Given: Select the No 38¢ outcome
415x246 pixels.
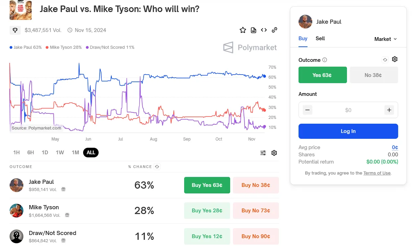Looking at the screenshot, I should coord(374,75).
